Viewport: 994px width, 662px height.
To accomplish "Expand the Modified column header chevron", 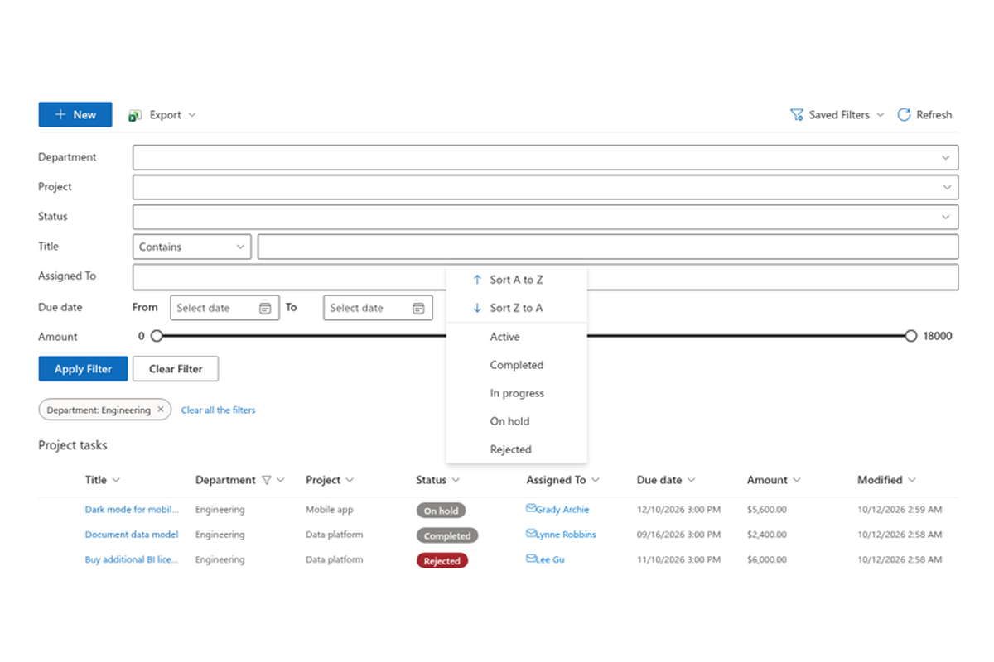I will [x=912, y=480].
